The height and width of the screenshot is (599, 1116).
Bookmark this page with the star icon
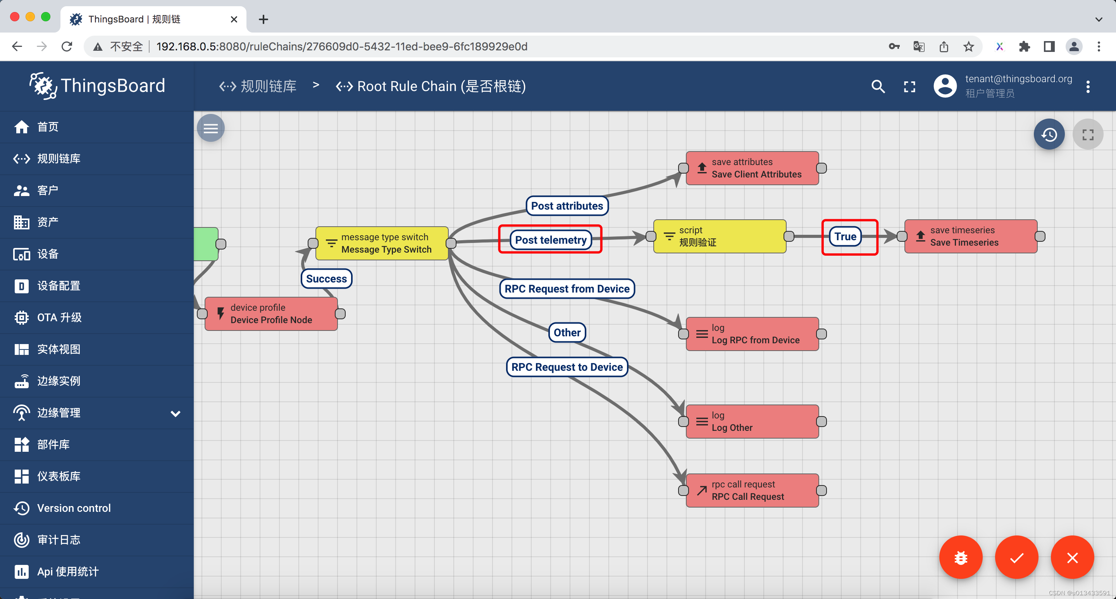pyautogui.click(x=968, y=46)
